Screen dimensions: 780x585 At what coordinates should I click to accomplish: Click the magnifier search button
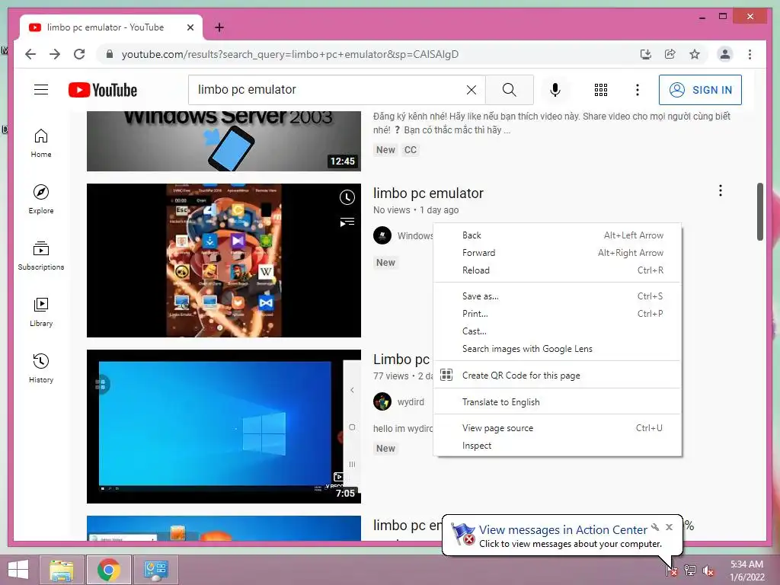(510, 90)
